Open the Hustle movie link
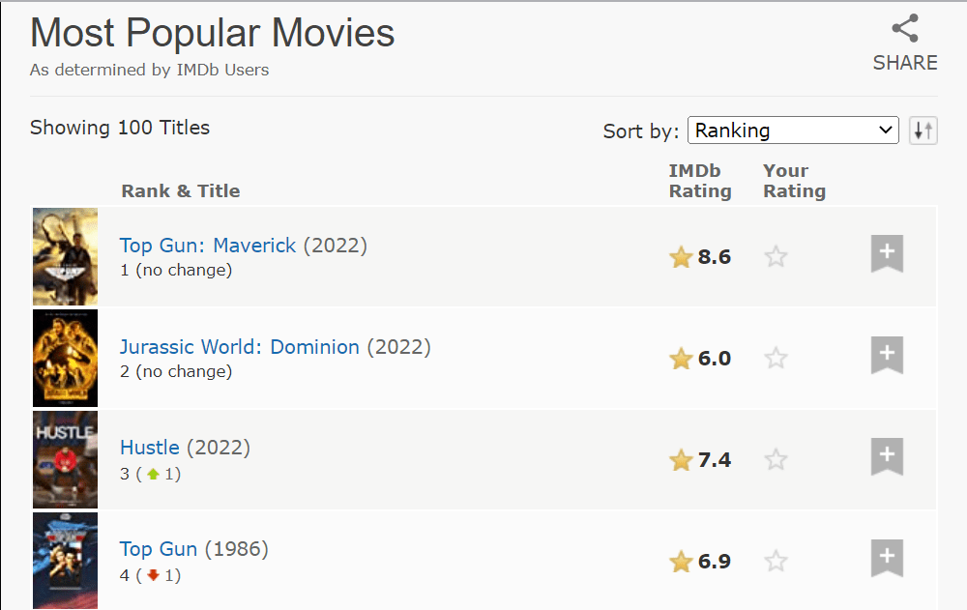The width and height of the screenshot is (967, 610). point(150,448)
